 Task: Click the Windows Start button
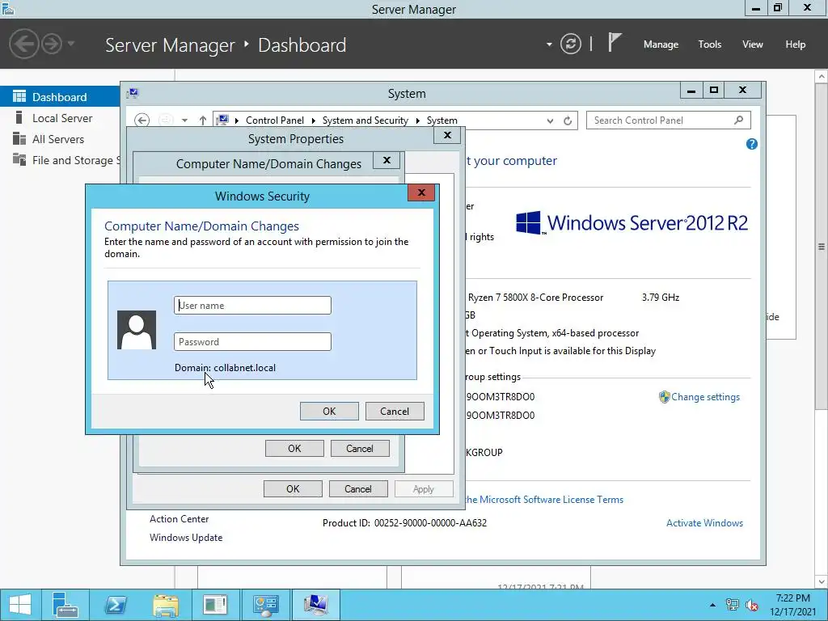tap(20, 605)
